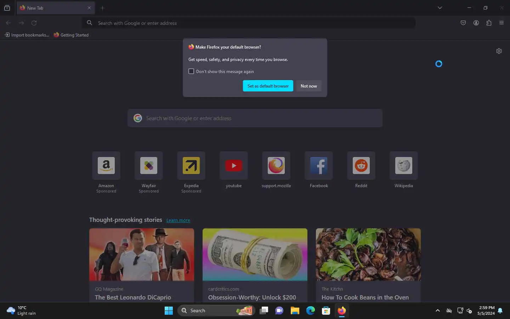
Task: Open Task View on taskbar
Action: click(x=264, y=310)
